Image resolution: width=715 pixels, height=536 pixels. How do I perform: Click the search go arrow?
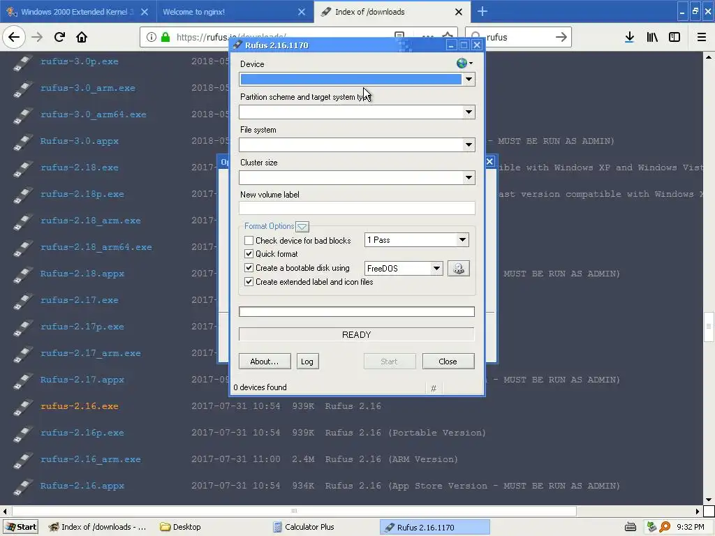(561, 38)
